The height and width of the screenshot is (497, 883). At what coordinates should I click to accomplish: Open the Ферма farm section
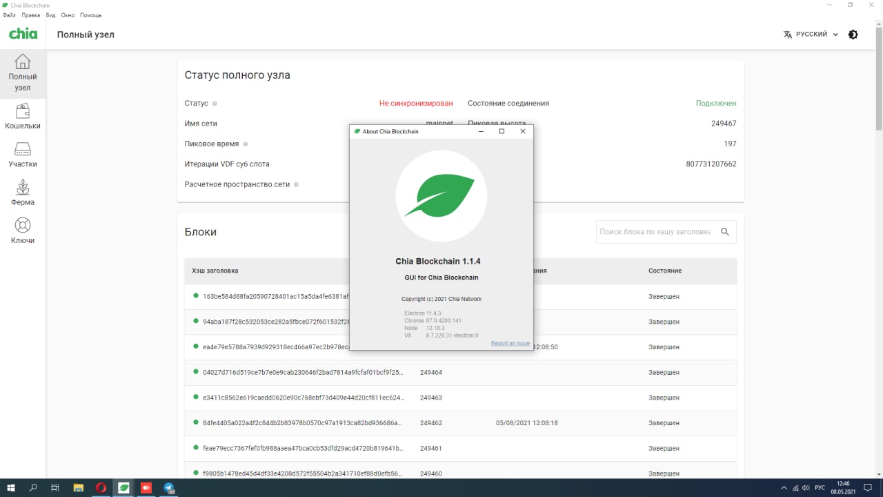[x=23, y=193]
